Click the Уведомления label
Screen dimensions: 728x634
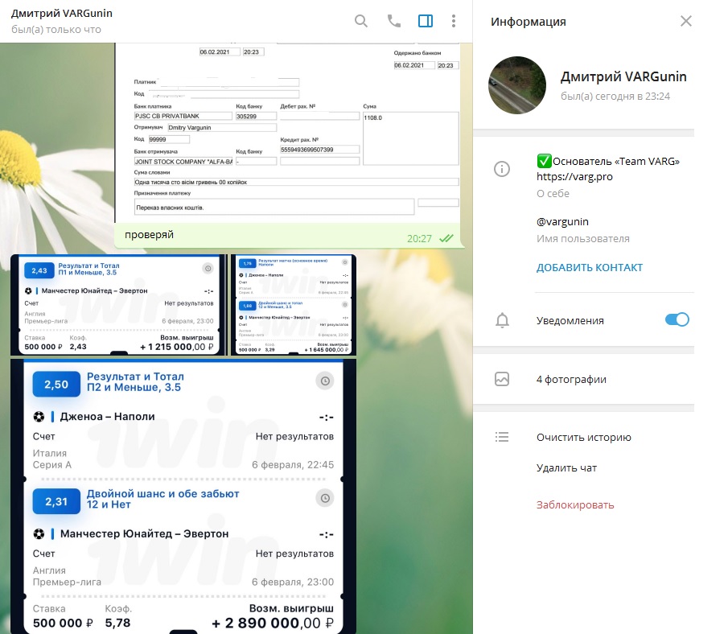pos(570,320)
